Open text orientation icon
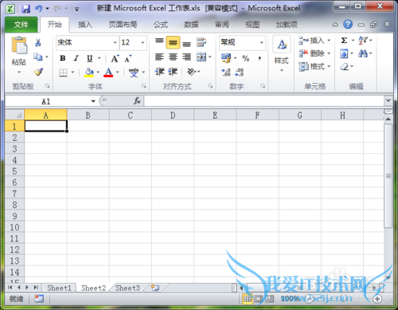 pos(192,72)
